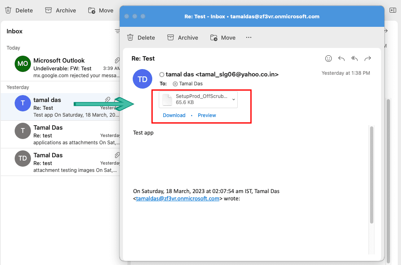401x265 pixels.
Task: Open the attachment paperclip on Re: Test
Action: click(107, 99)
